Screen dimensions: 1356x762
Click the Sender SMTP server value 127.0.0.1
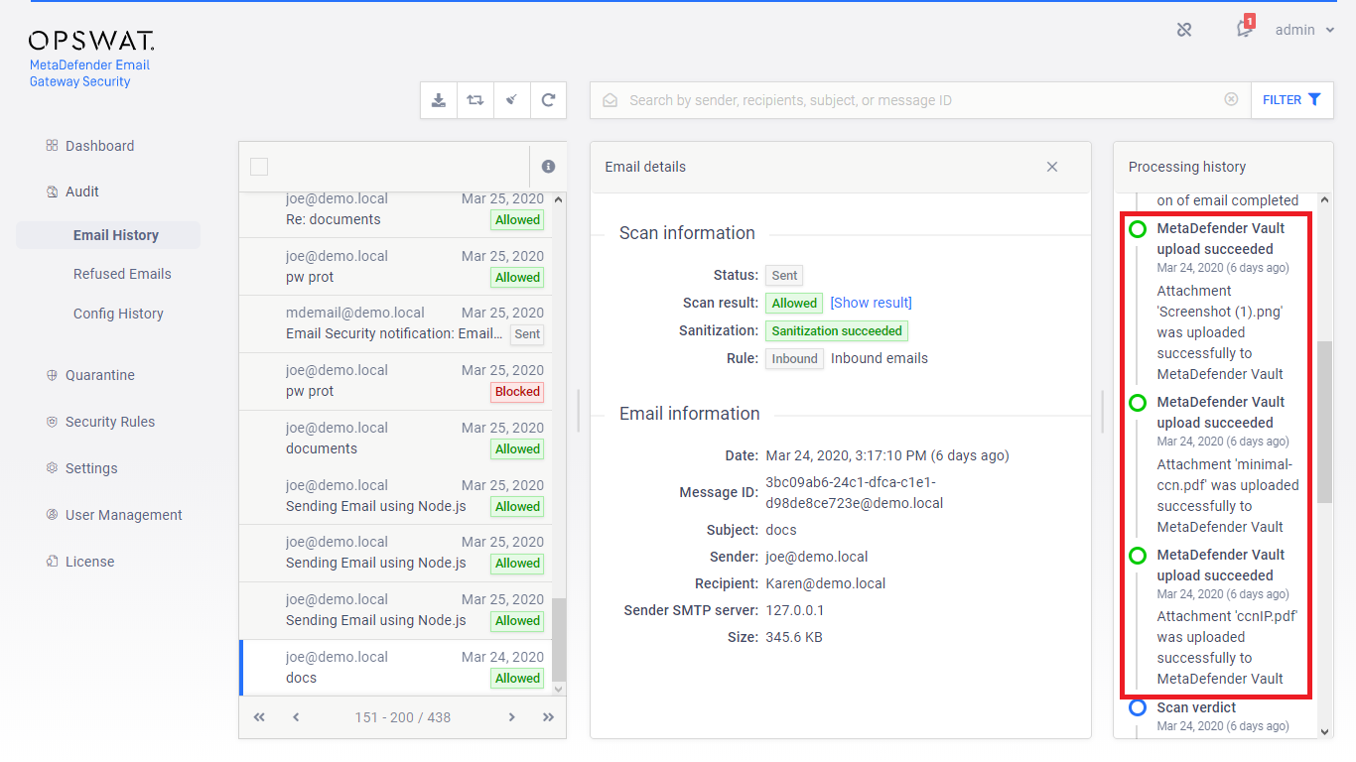pos(795,610)
